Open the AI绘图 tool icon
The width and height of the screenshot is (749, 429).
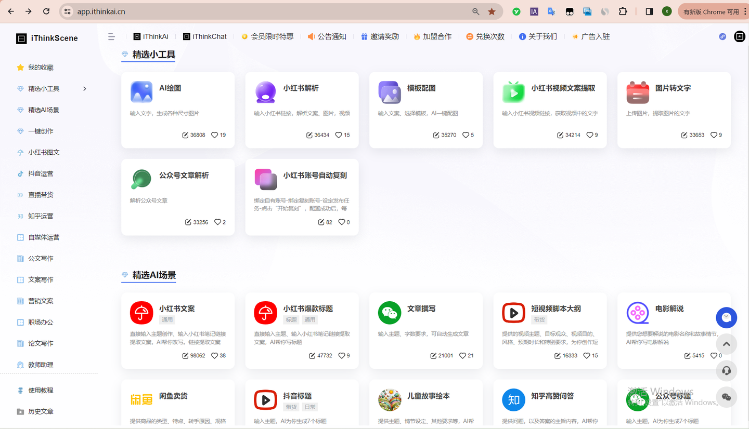click(141, 92)
